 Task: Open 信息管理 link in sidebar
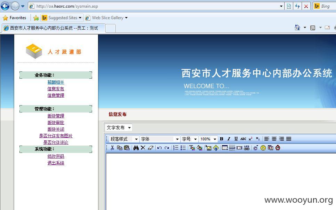click(56, 95)
